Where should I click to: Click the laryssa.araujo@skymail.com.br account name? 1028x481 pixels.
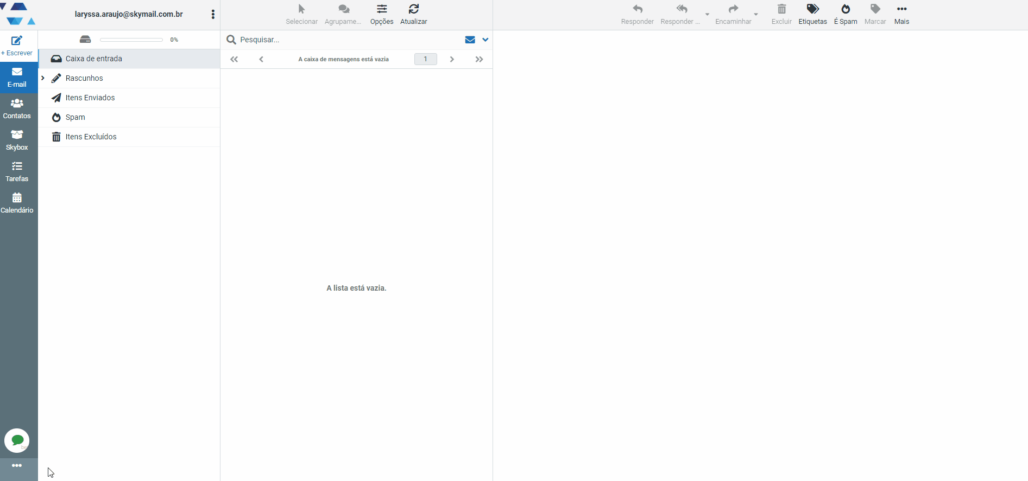point(129,14)
